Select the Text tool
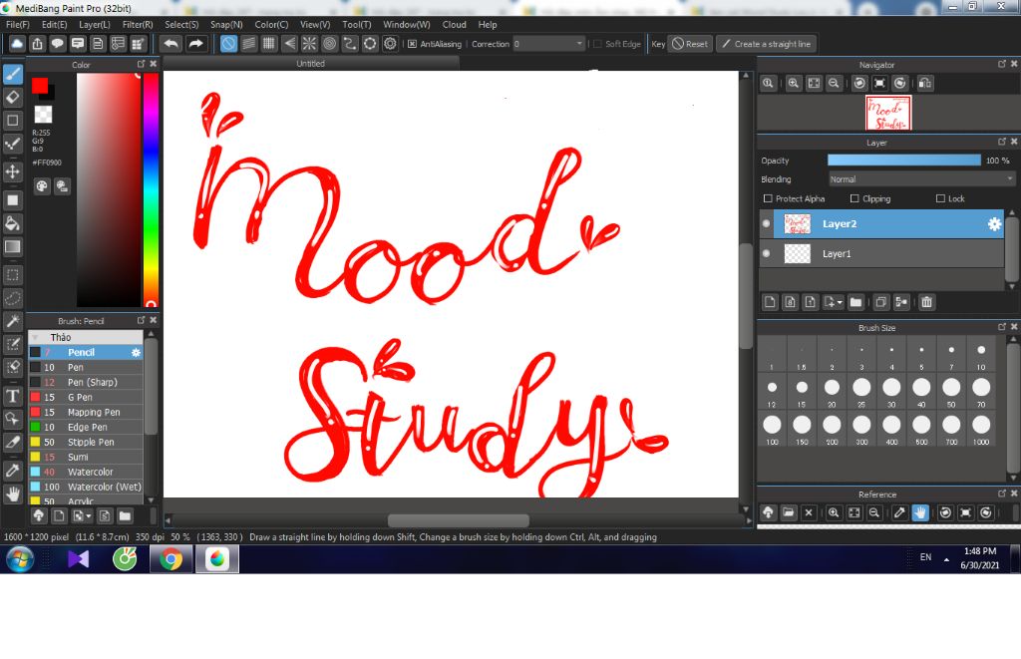The width and height of the screenshot is (1021, 659). pyautogui.click(x=13, y=396)
